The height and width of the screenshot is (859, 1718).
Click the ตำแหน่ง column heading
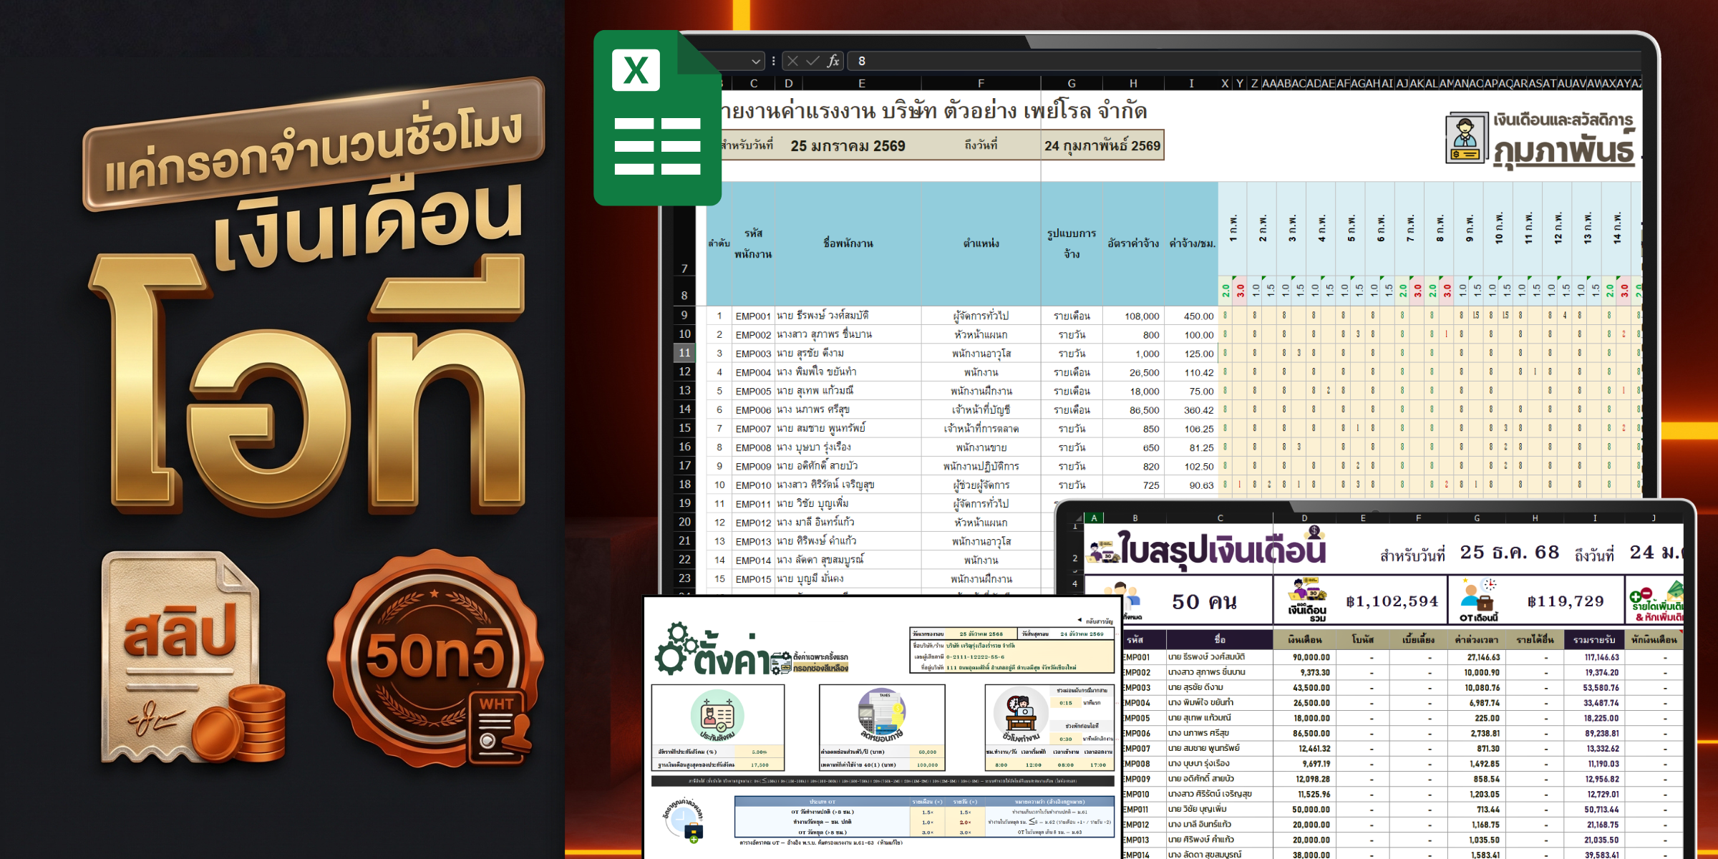click(x=981, y=243)
